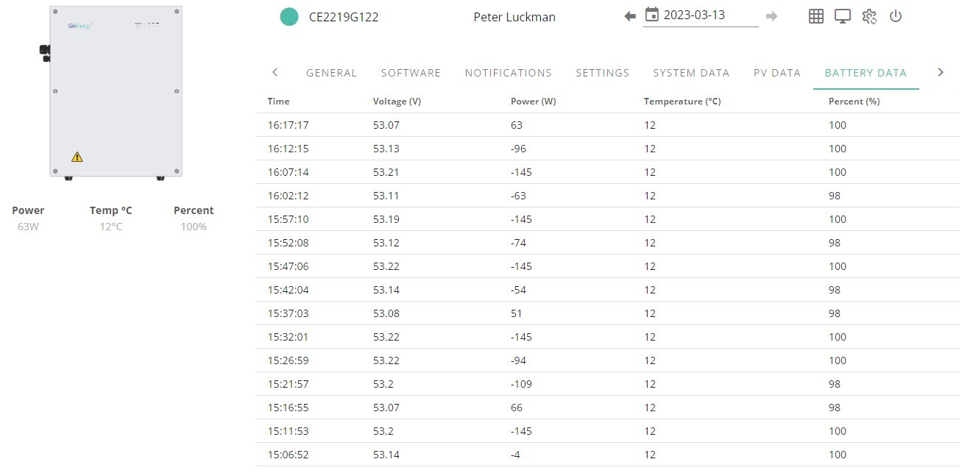The image size is (973, 473).
Task: Click the green status circle indicator
Action: [x=289, y=16]
